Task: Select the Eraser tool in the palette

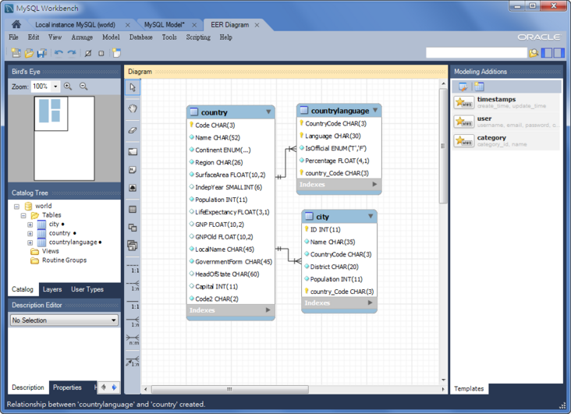Action: click(x=133, y=130)
